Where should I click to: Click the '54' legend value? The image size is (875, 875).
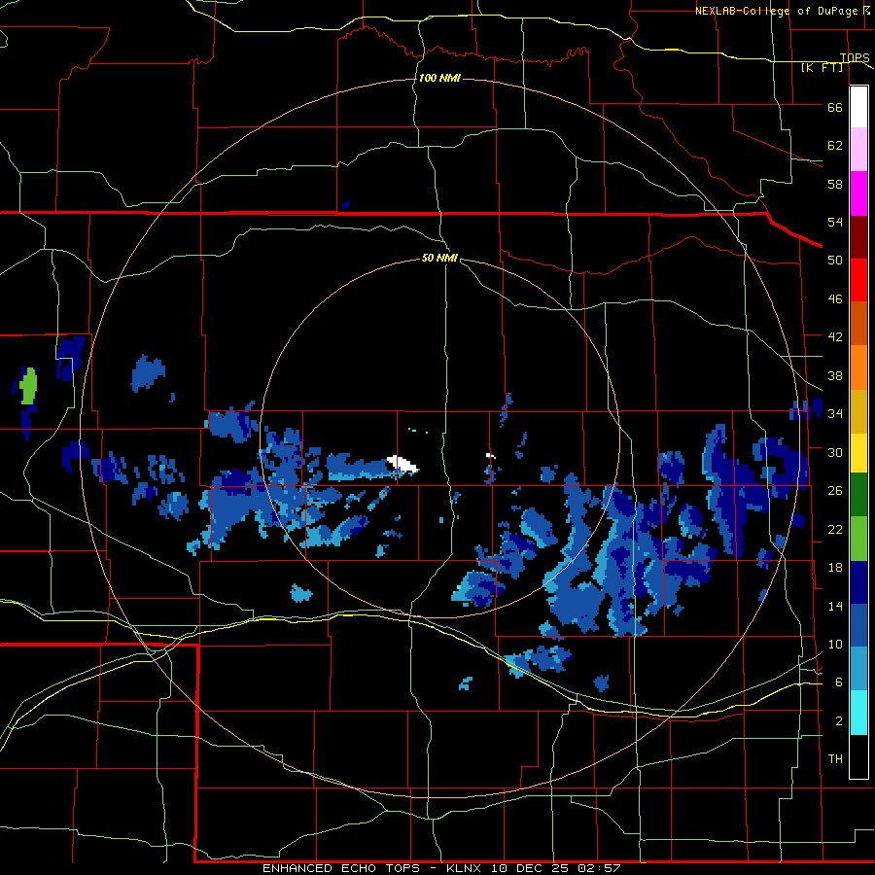pos(835,222)
